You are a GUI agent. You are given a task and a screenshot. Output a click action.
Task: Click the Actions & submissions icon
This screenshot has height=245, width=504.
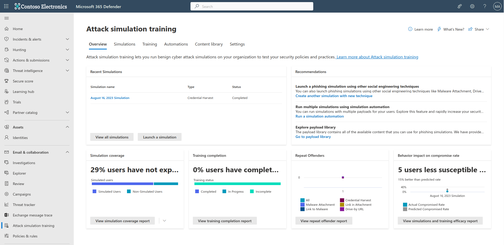click(x=7, y=60)
